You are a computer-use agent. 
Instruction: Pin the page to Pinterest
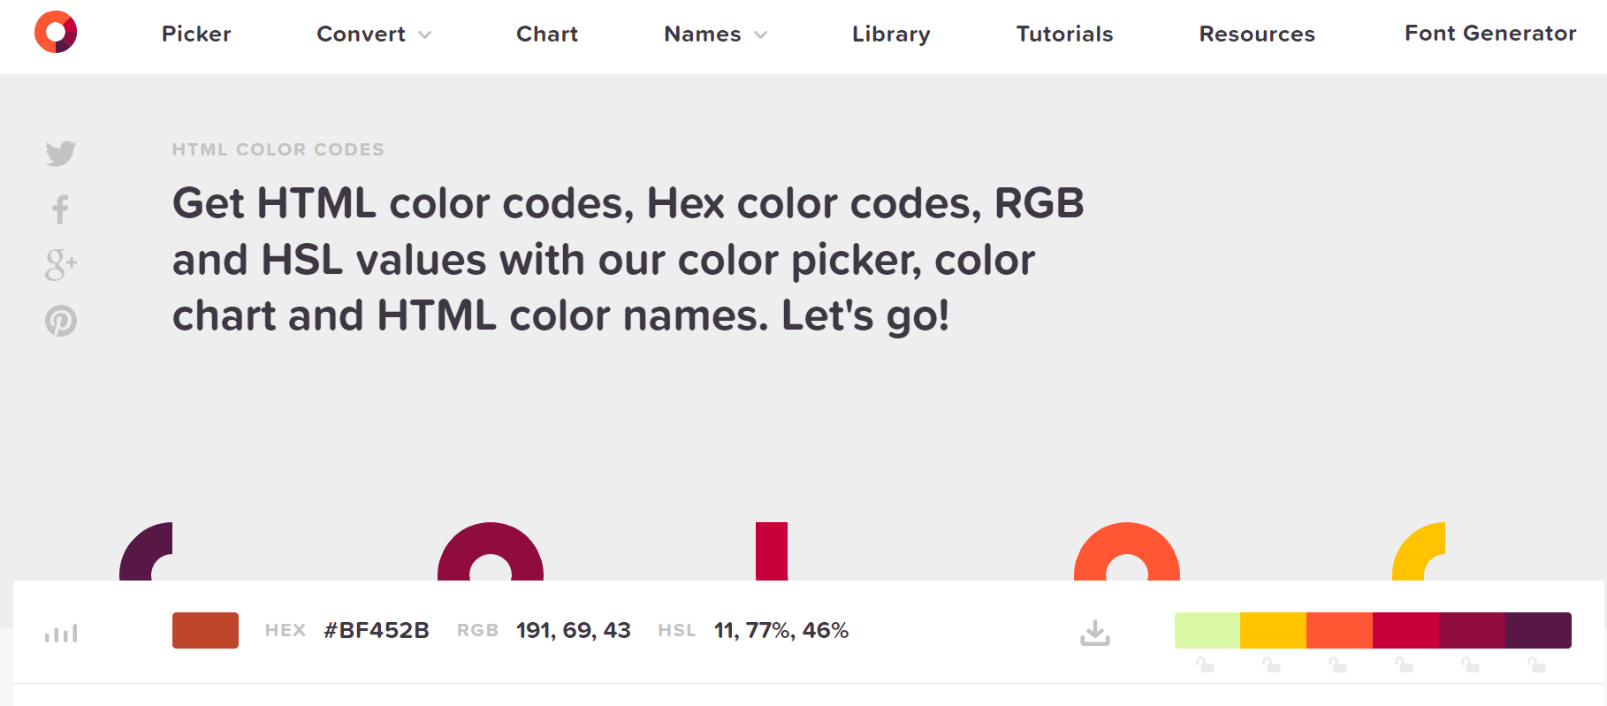point(60,322)
